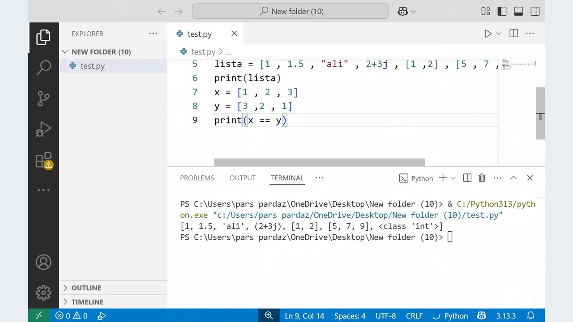The image size is (573, 322).
Task: Open the run options dropdown
Action: click(x=499, y=34)
